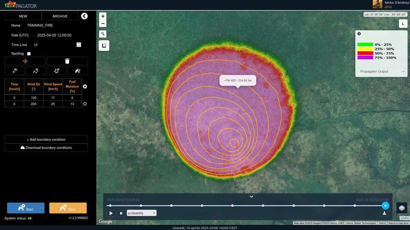Open the probability display dropdown

click(141, 213)
